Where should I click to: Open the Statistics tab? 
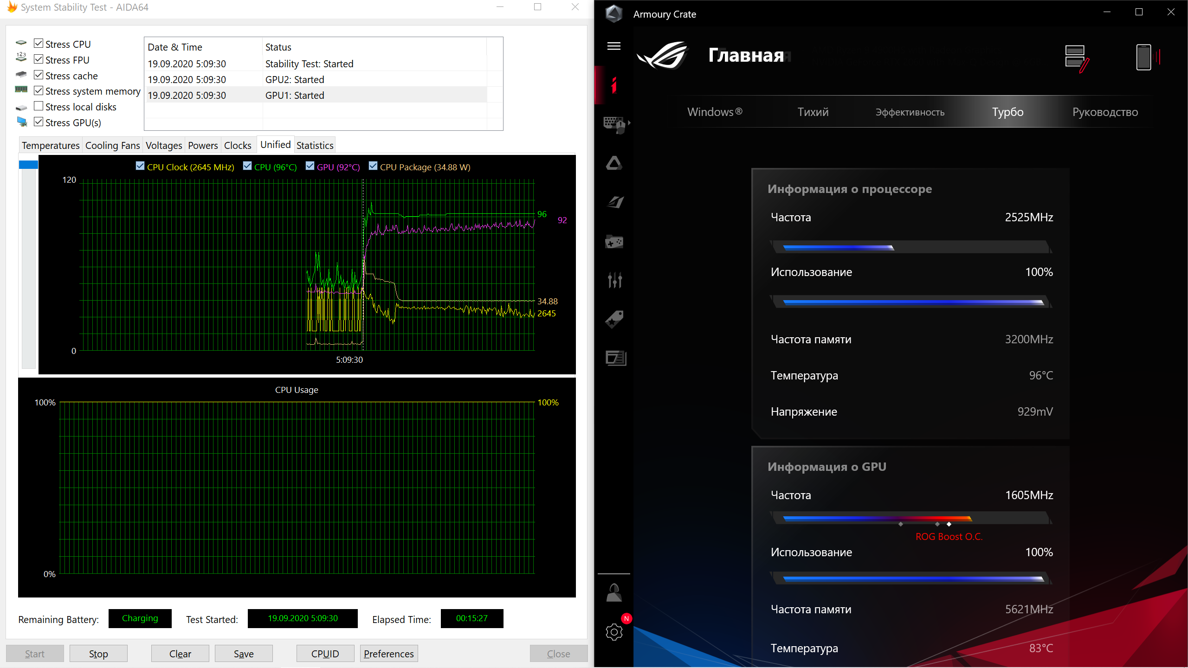tap(315, 146)
